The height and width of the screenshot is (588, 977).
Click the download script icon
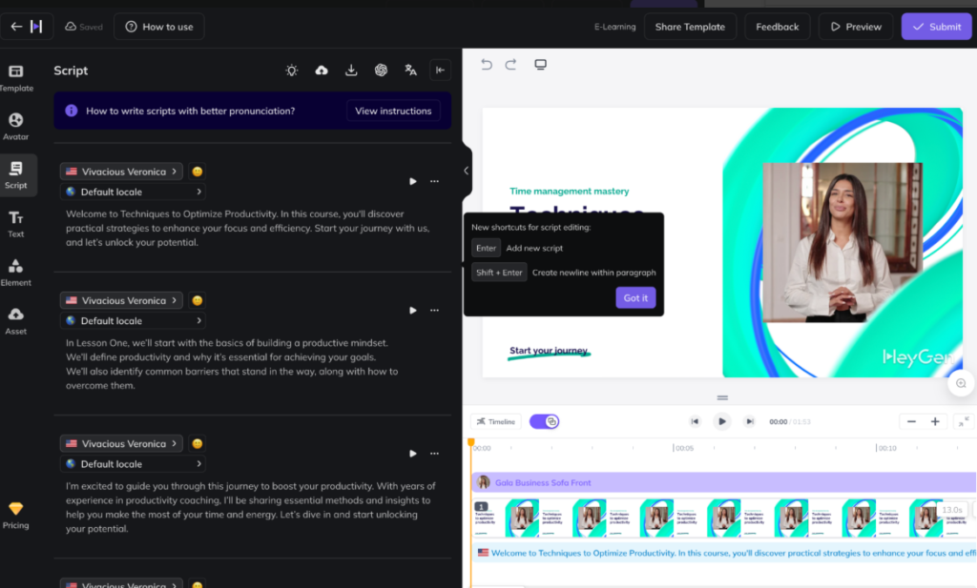point(351,71)
